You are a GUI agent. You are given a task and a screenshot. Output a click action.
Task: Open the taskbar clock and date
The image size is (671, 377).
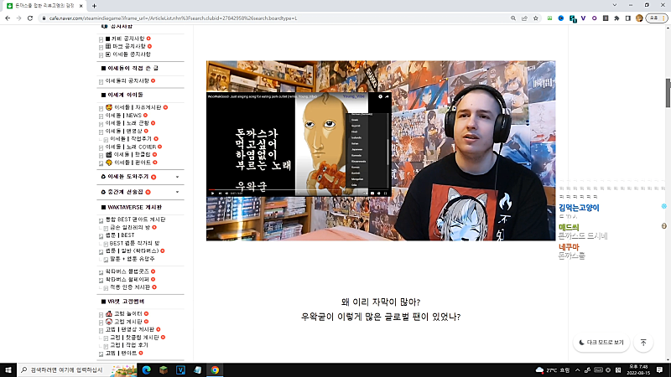pyautogui.click(x=638, y=370)
